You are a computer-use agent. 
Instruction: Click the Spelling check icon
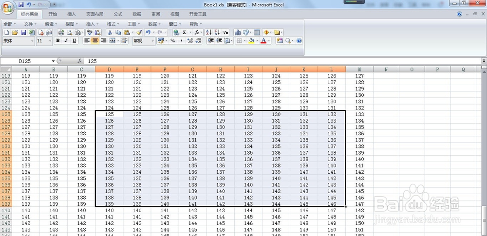[x=90, y=32]
